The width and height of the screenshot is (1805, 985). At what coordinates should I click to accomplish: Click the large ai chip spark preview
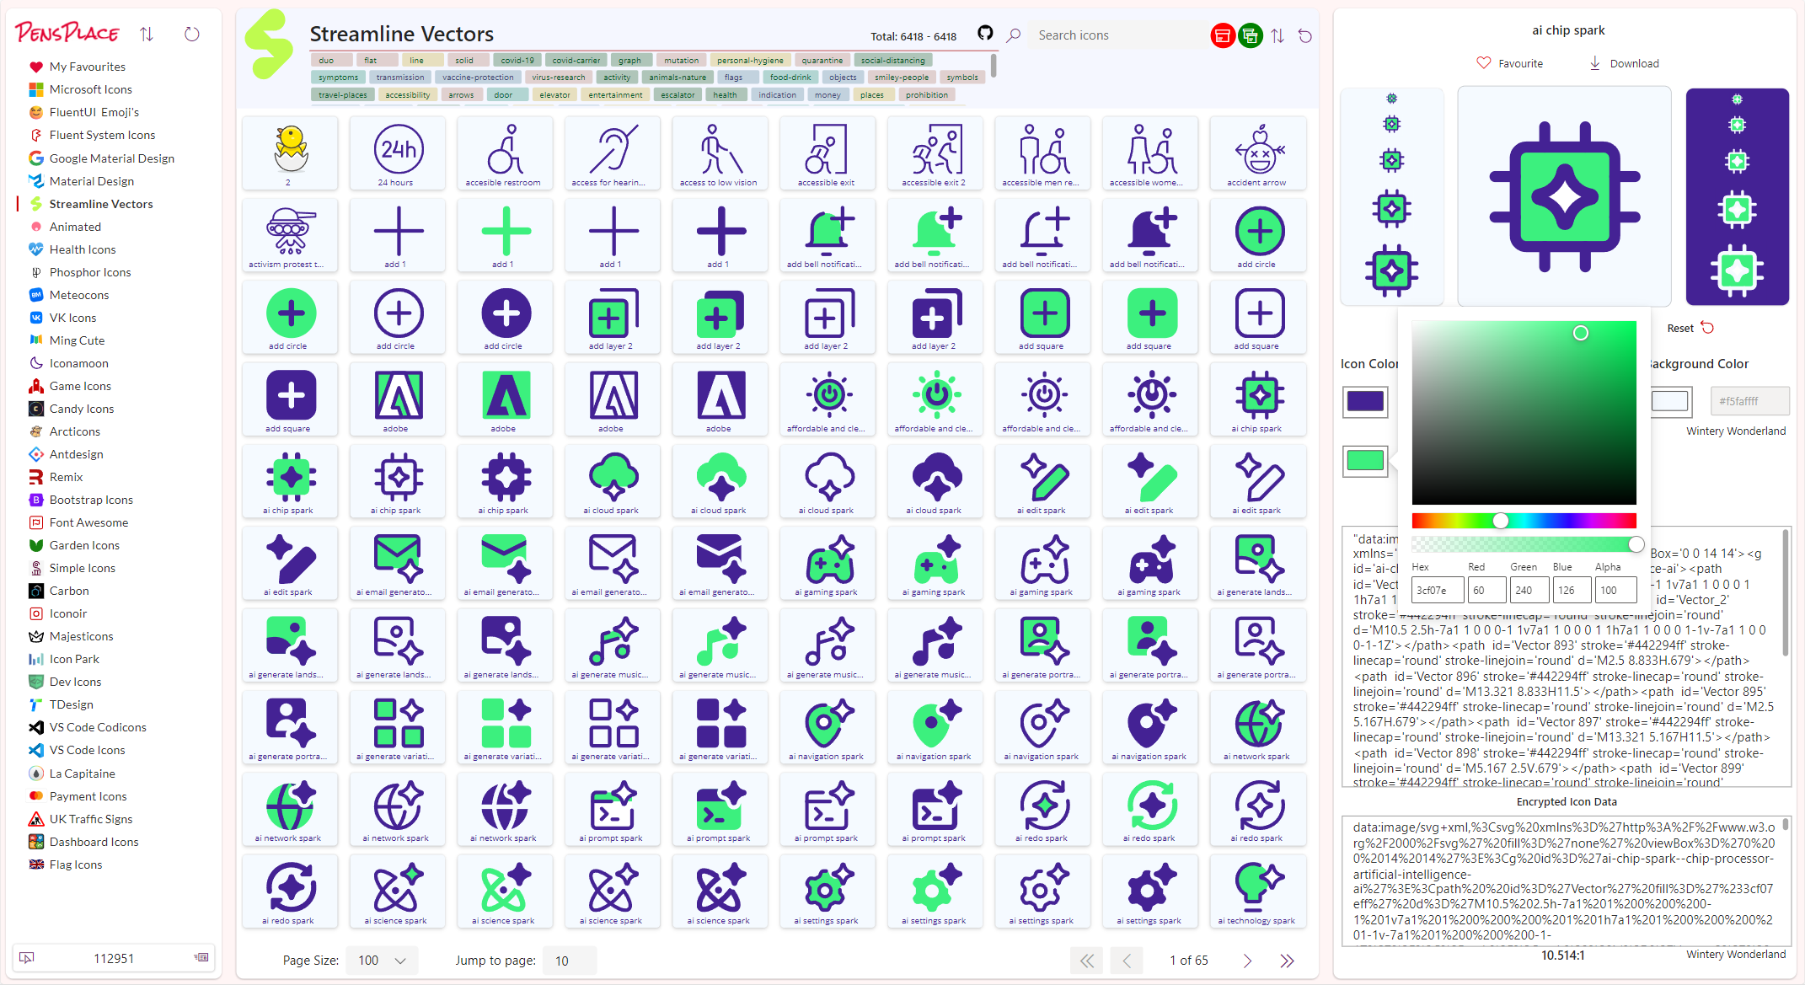point(1564,196)
